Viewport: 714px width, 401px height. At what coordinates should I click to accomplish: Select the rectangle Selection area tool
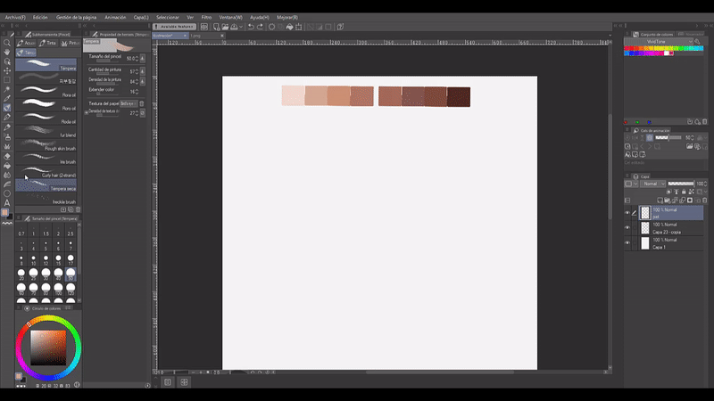tap(7, 80)
